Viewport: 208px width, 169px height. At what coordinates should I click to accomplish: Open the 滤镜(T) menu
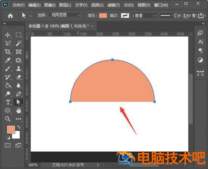tap(113, 5)
